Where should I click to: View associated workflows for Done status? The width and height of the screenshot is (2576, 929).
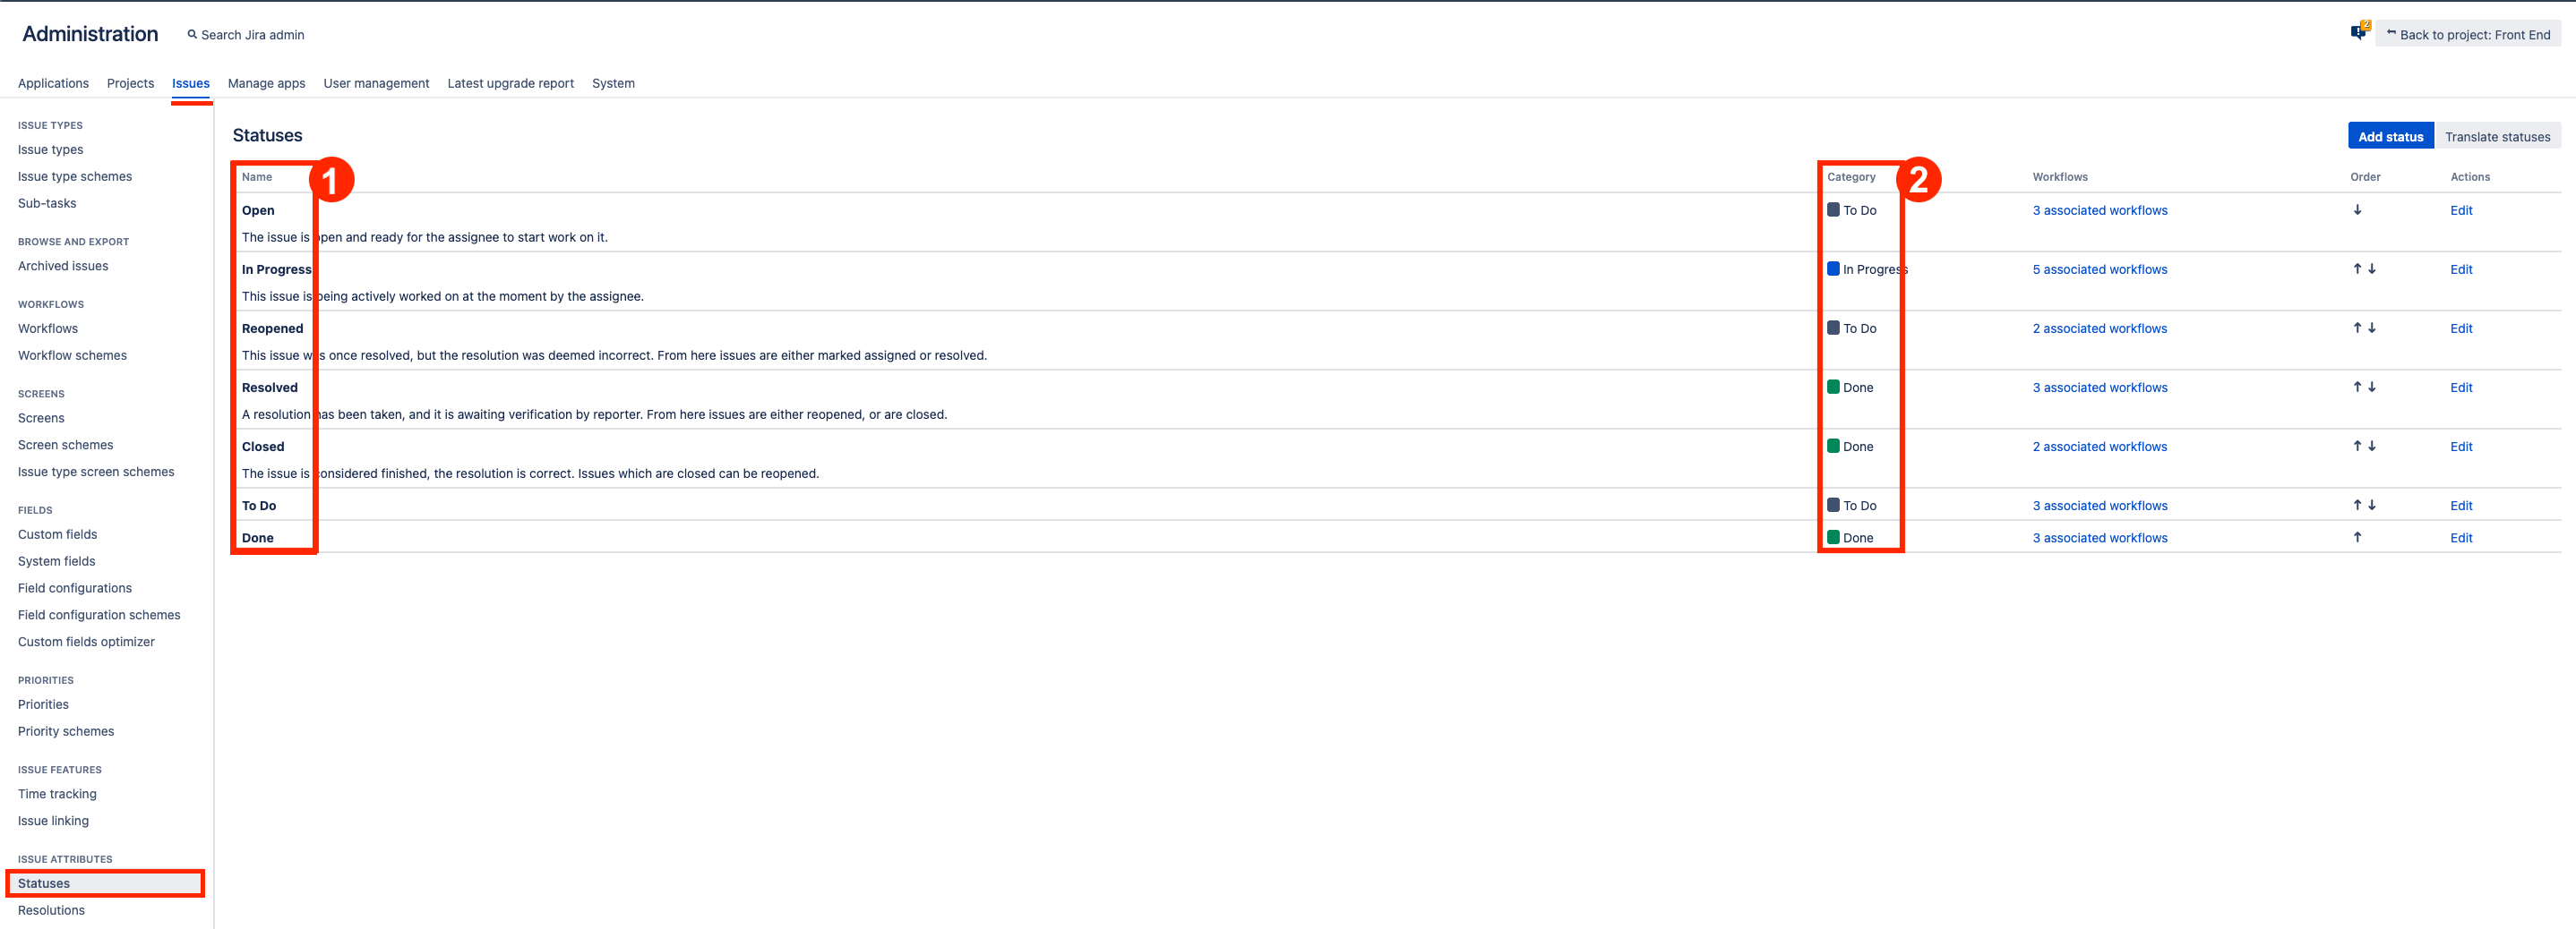(2100, 536)
